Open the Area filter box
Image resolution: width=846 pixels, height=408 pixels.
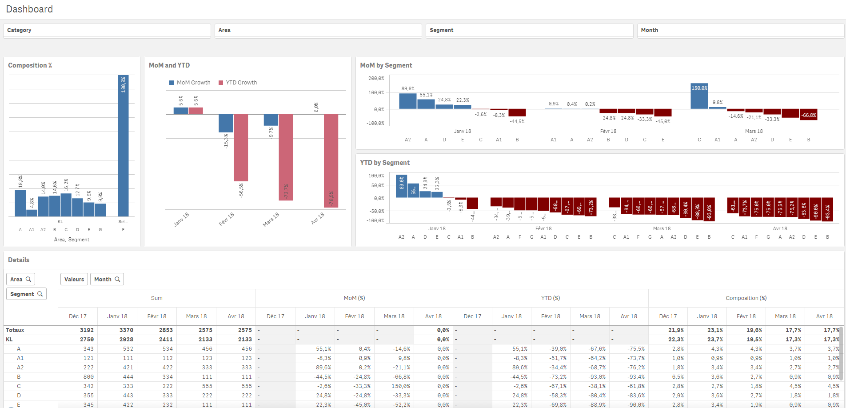318,30
